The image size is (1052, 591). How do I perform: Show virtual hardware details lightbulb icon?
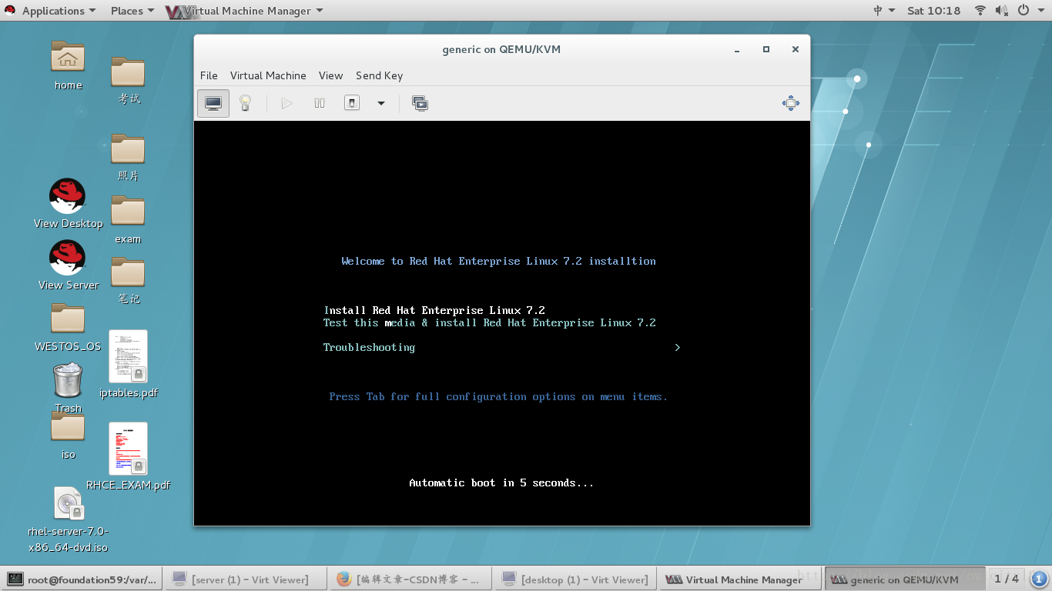(245, 103)
